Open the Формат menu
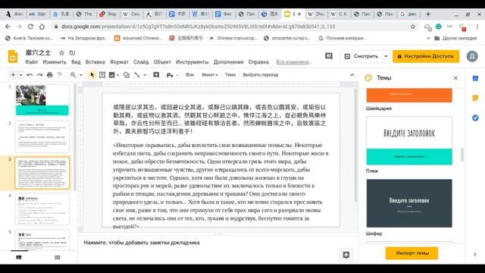The height and width of the screenshot is (273, 485). [x=119, y=62]
